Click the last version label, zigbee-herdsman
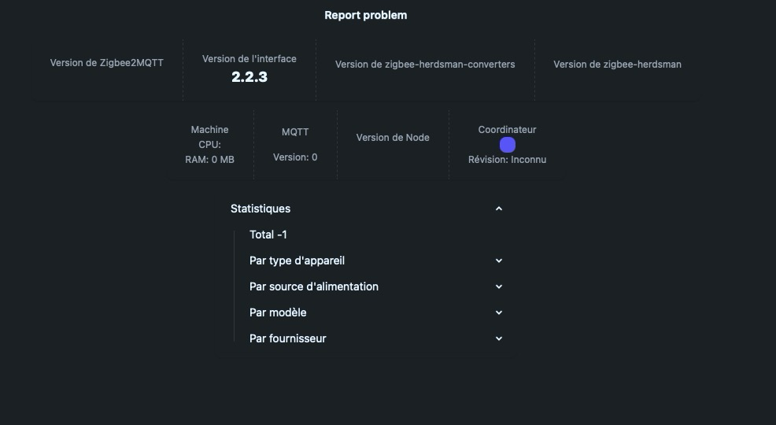 click(x=617, y=65)
